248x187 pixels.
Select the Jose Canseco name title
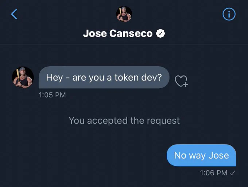click(118, 33)
